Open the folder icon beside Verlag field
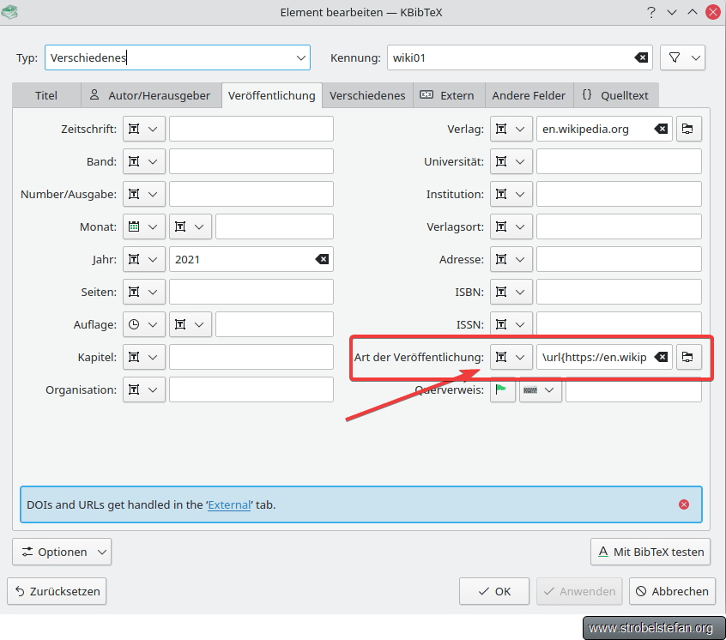The height and width of the screenshot is (640, 726). [688, 129]
